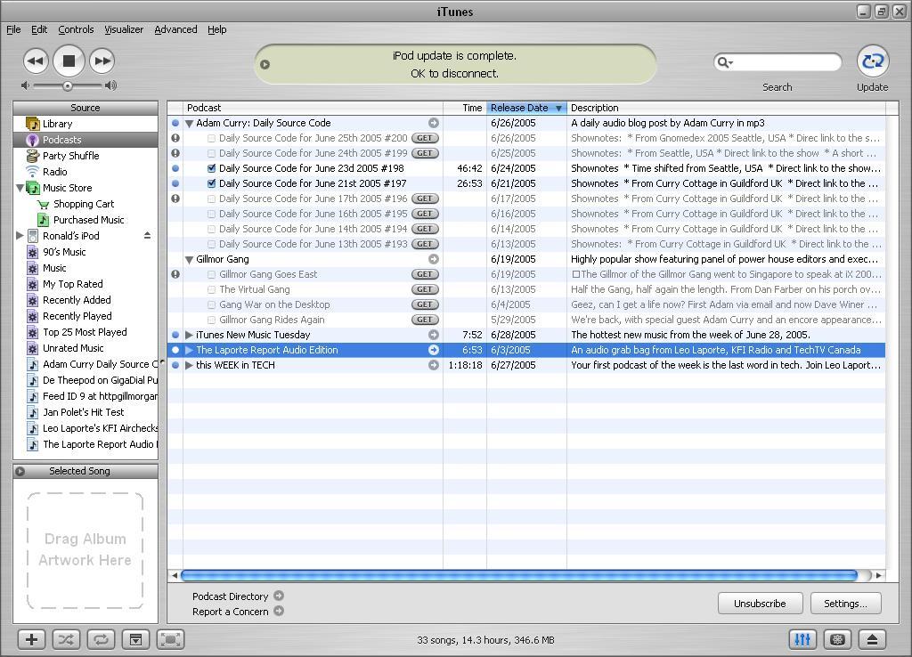
Task: Open the Controls menu
Action: (76, 29)
